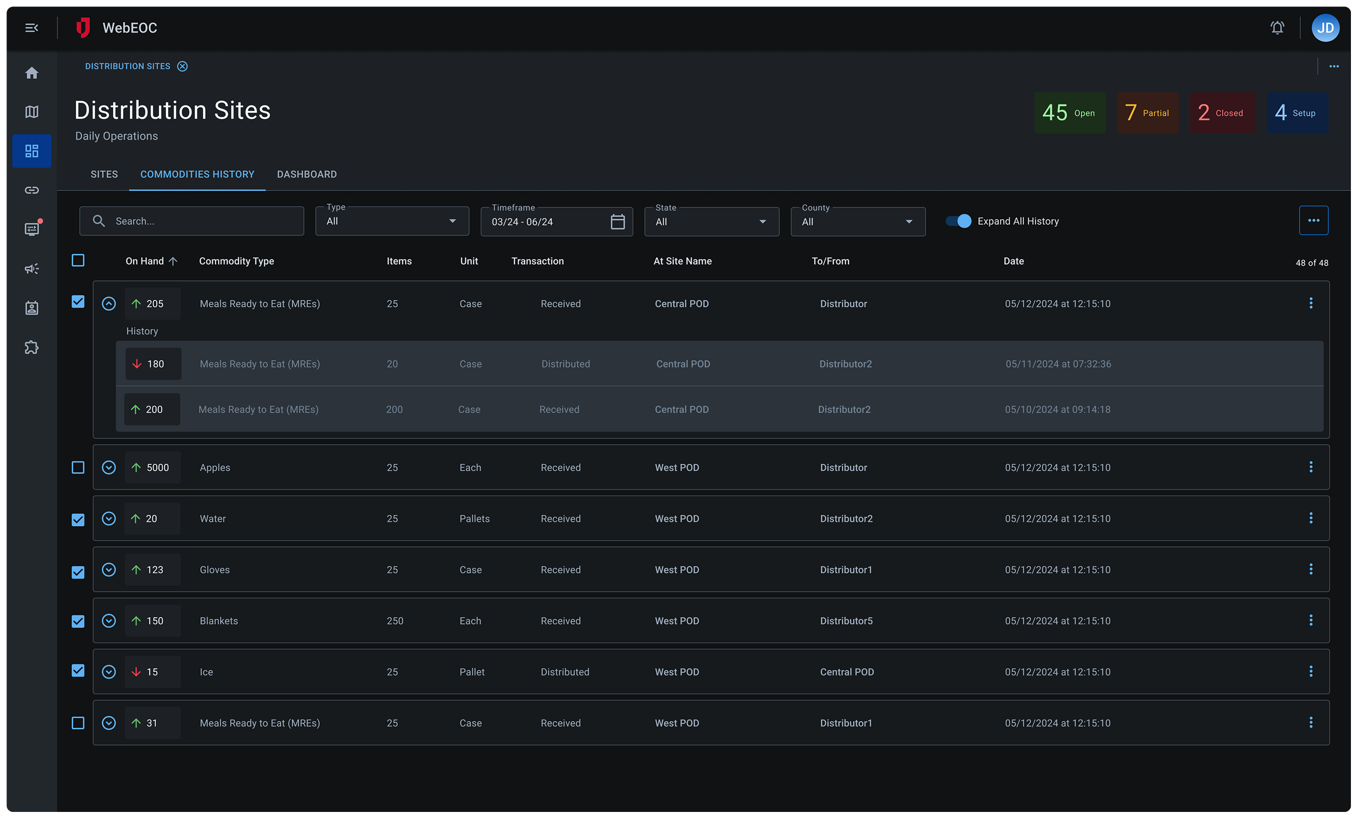Open the Type filter dropdown
This screenshot has width=1358, height=819.
tap(392, 221)
